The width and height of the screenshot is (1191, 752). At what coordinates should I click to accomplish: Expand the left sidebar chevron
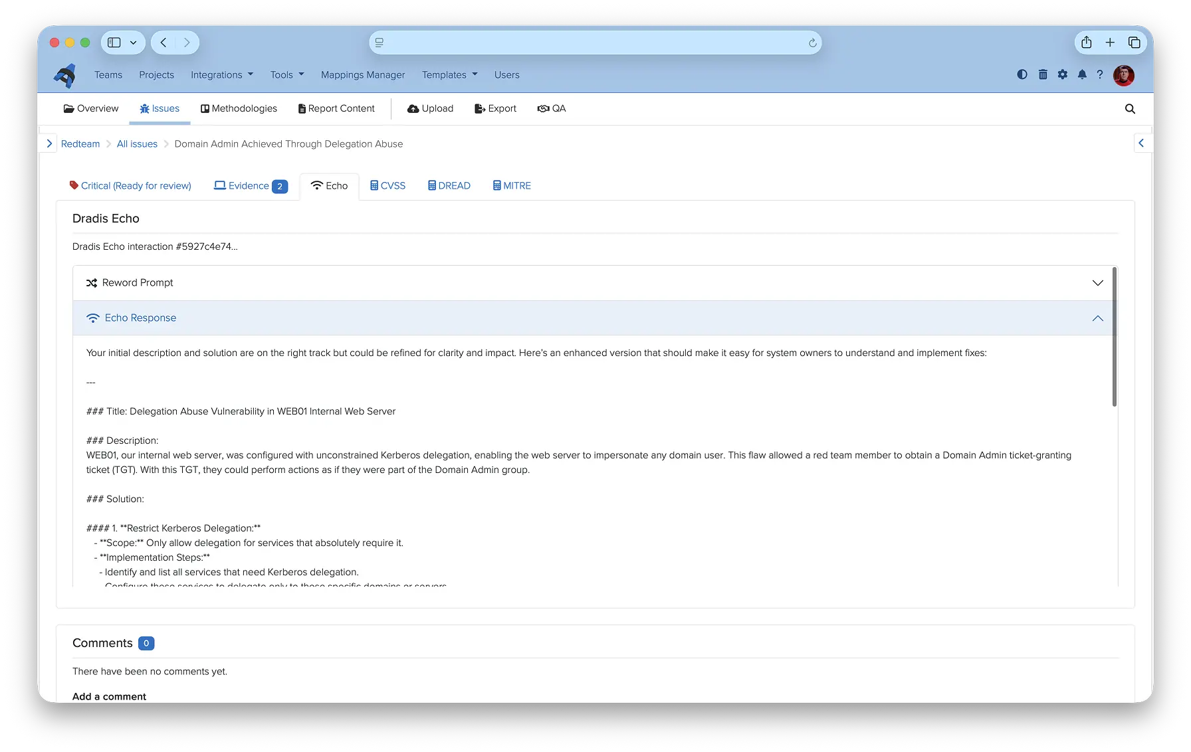click(49, 143)
